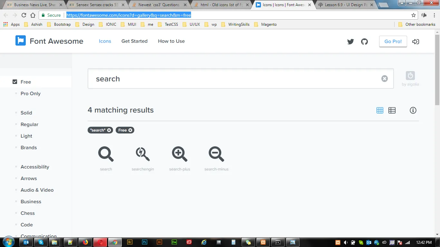Viewport: 440px width, 247px height.
Task: Open the Windows Start menu
Action: click(9, 242)
